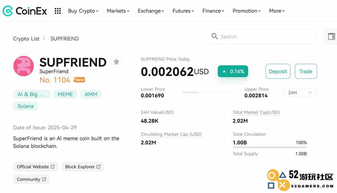This screenshot has height=193, width=337.
Task: Open the apps grid icon
Action: pyautogui.click(x=57, y=11)
